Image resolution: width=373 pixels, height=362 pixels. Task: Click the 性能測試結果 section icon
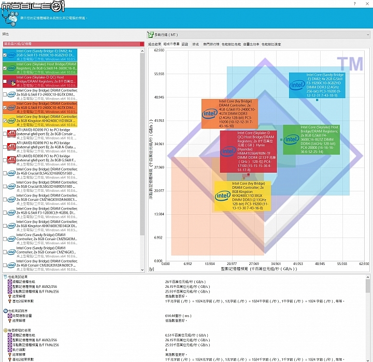click(6, 277)
